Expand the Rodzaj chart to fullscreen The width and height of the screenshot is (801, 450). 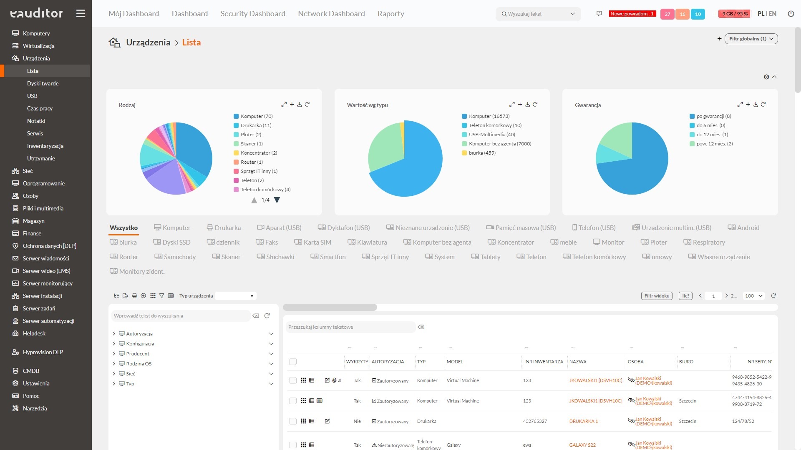click(284, 105)
